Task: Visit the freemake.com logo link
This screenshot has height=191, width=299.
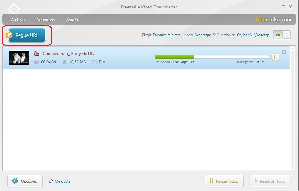Action: [274, 20]
